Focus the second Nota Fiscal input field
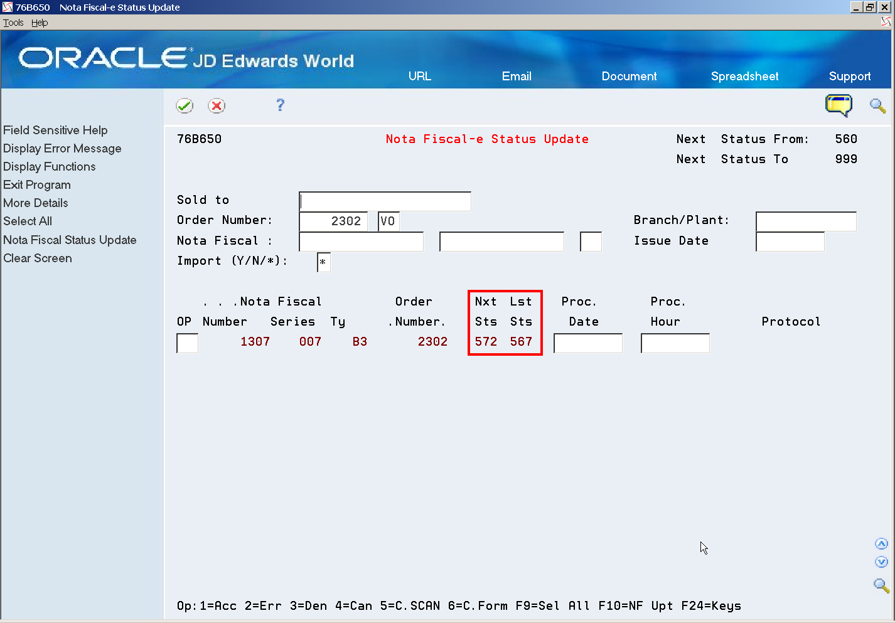 (501, 242)
